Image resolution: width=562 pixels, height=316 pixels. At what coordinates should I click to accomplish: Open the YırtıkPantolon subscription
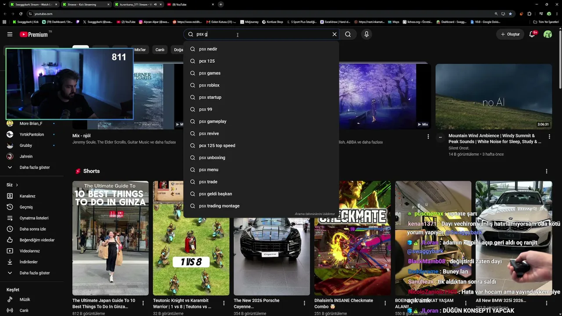pyautogui.click(x=32, y=135)
